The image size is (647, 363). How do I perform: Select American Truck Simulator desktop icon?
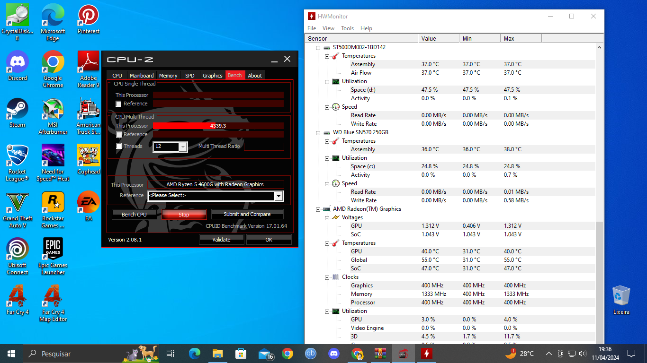pos(89,116)
